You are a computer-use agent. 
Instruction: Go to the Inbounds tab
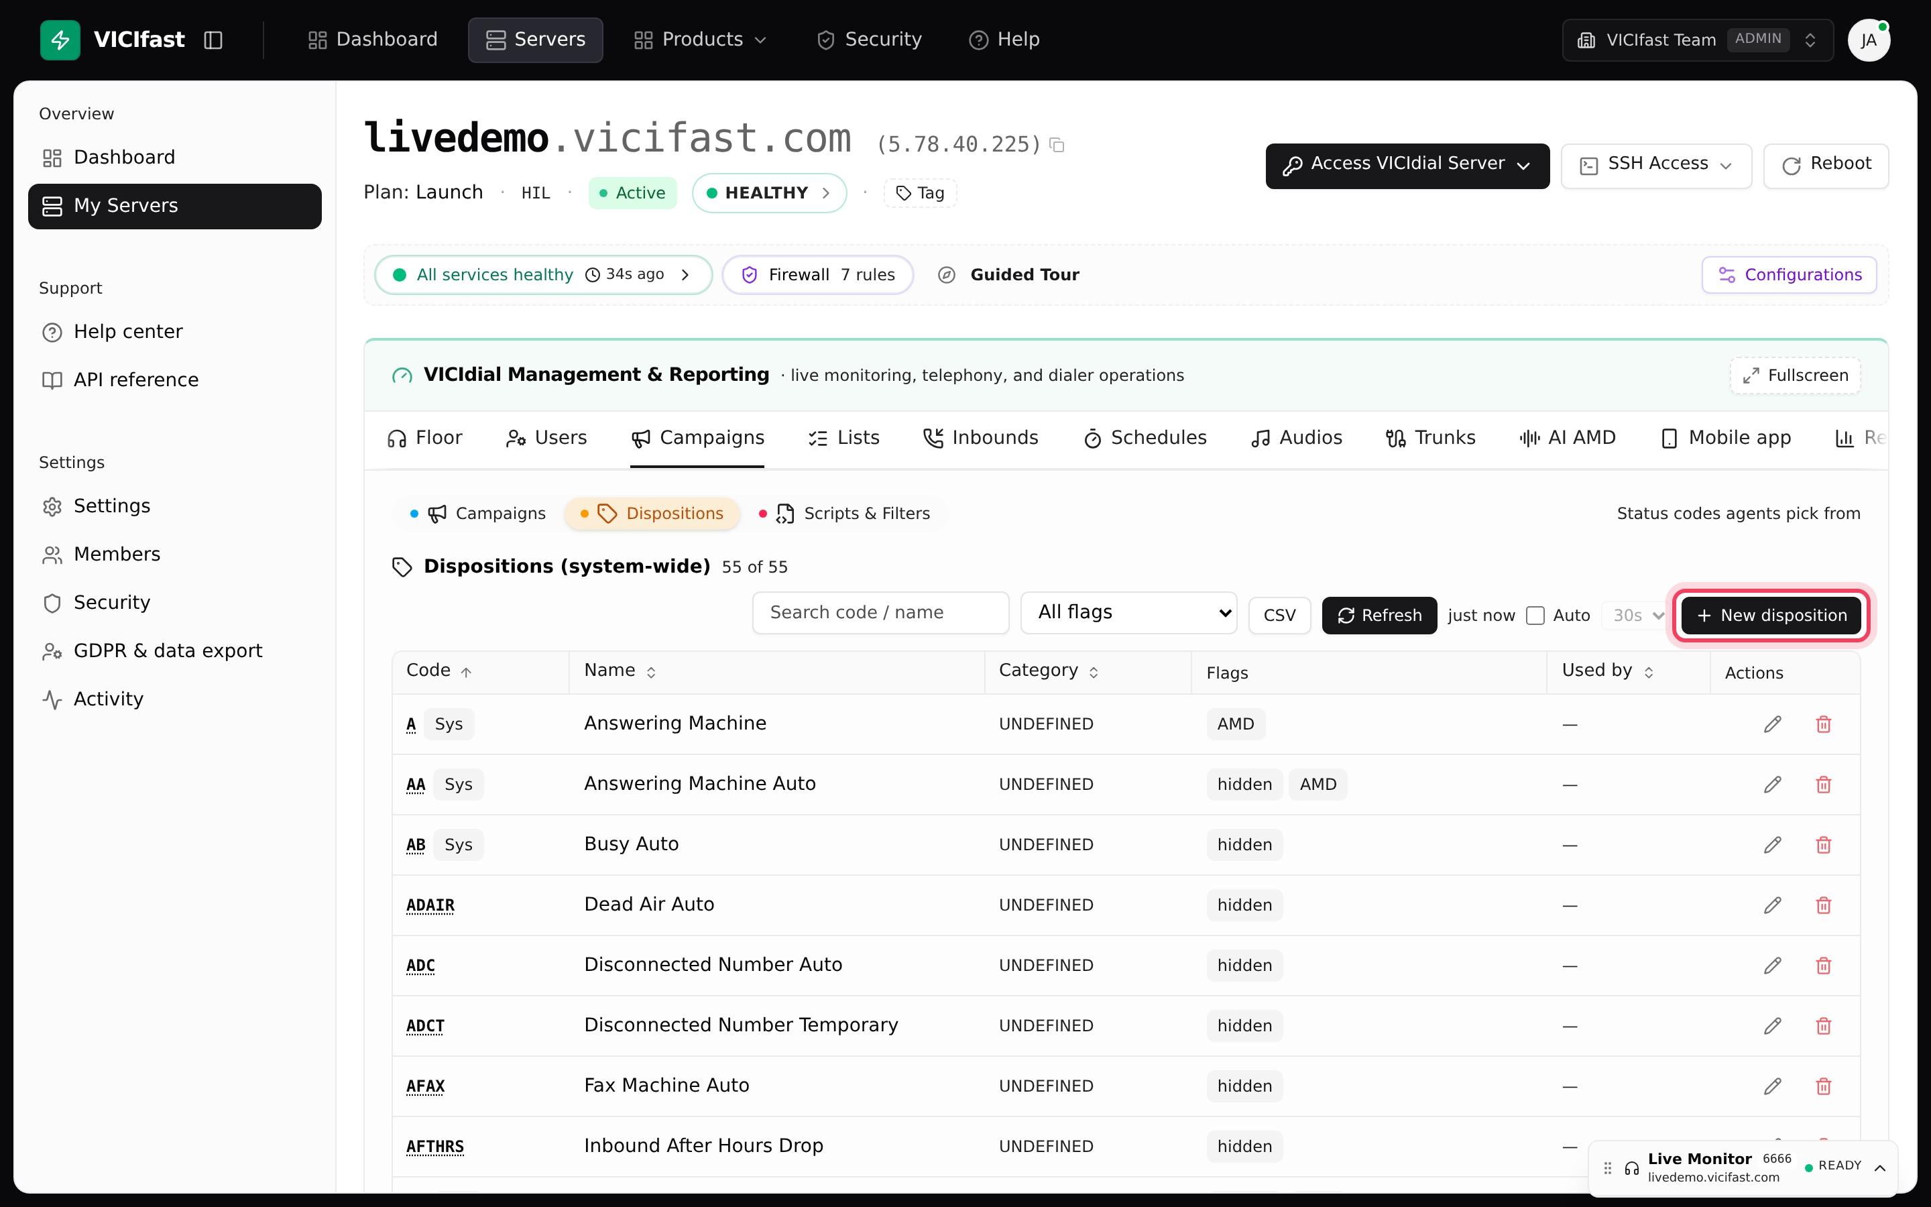coord(981,439)
